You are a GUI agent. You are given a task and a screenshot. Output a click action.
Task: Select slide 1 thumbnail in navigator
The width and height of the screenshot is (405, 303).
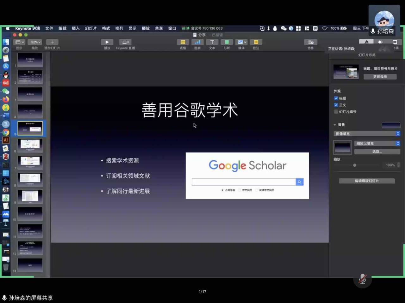[x=30, y=60]
